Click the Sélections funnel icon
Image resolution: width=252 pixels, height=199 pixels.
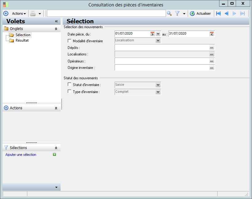[x=6, y=148]
